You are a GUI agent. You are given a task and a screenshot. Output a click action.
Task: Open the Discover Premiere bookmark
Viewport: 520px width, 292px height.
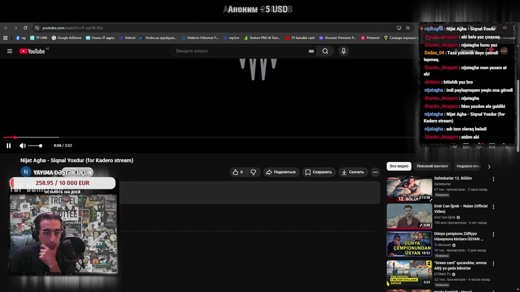pyautogui.click(x=337, y=38)
